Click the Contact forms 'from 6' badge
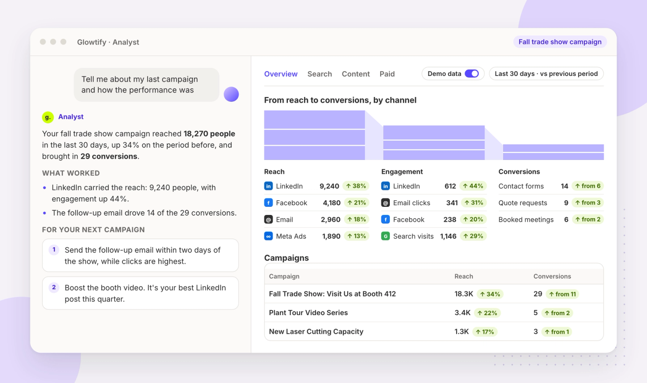647x383 pixels. [x=588, y=186]
